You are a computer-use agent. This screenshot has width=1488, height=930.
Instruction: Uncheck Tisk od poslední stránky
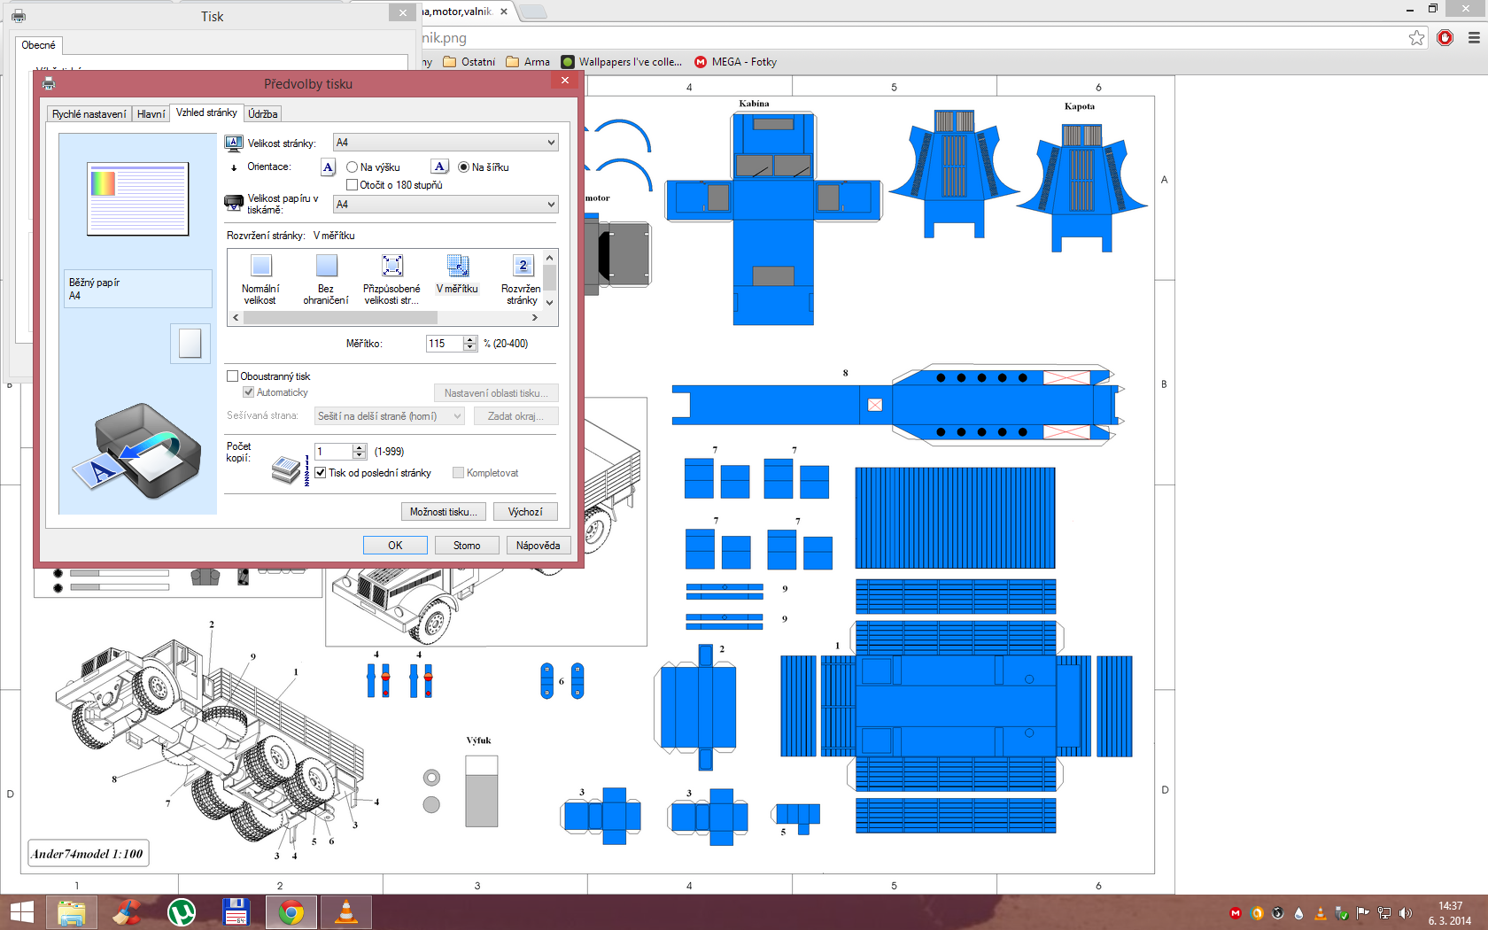tap(321, 473)
